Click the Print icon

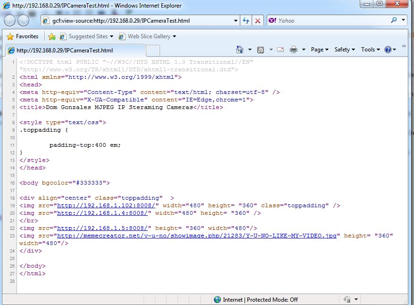(x=293, y=49)
